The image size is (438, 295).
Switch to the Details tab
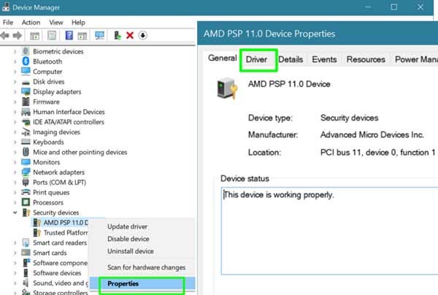click(x=291, y=59)
